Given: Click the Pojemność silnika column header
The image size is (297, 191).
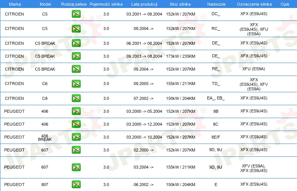Looking at the screenshot, I should tap(106, 4).
